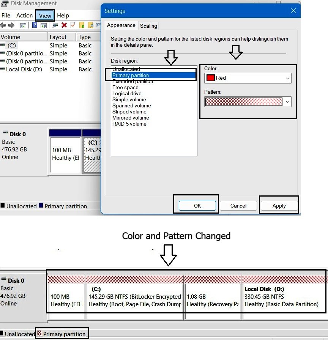This screenshot has width=328, height=340.
Task: Click the Forward arrow toolbar icon
Action: coord(11,25)
